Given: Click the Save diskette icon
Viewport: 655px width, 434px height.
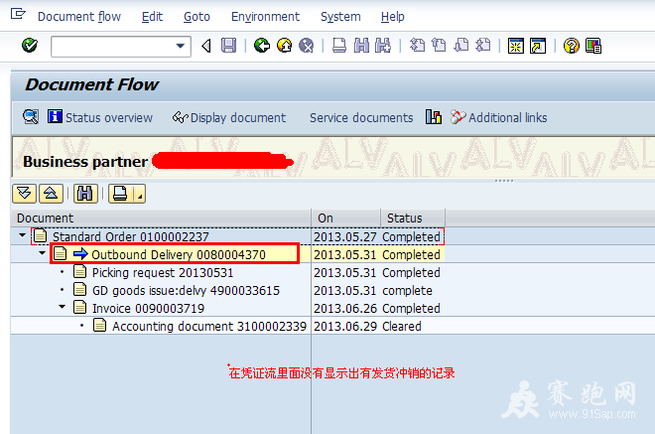Looking at the screenshot, I should click(228, 46).
